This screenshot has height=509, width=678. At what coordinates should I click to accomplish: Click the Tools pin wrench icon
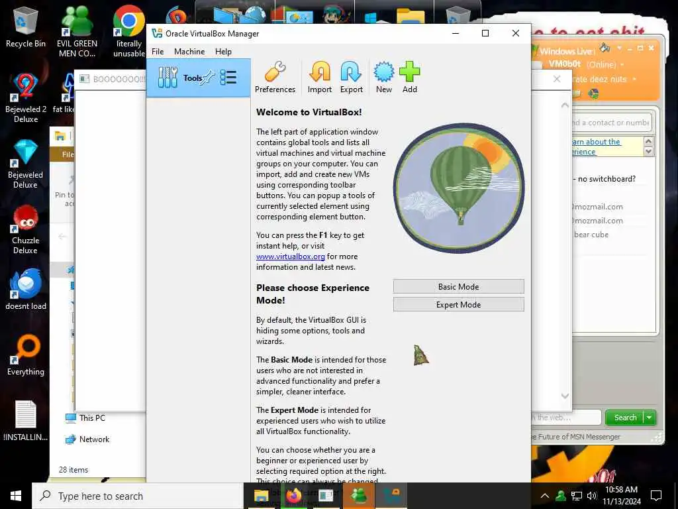209,78
